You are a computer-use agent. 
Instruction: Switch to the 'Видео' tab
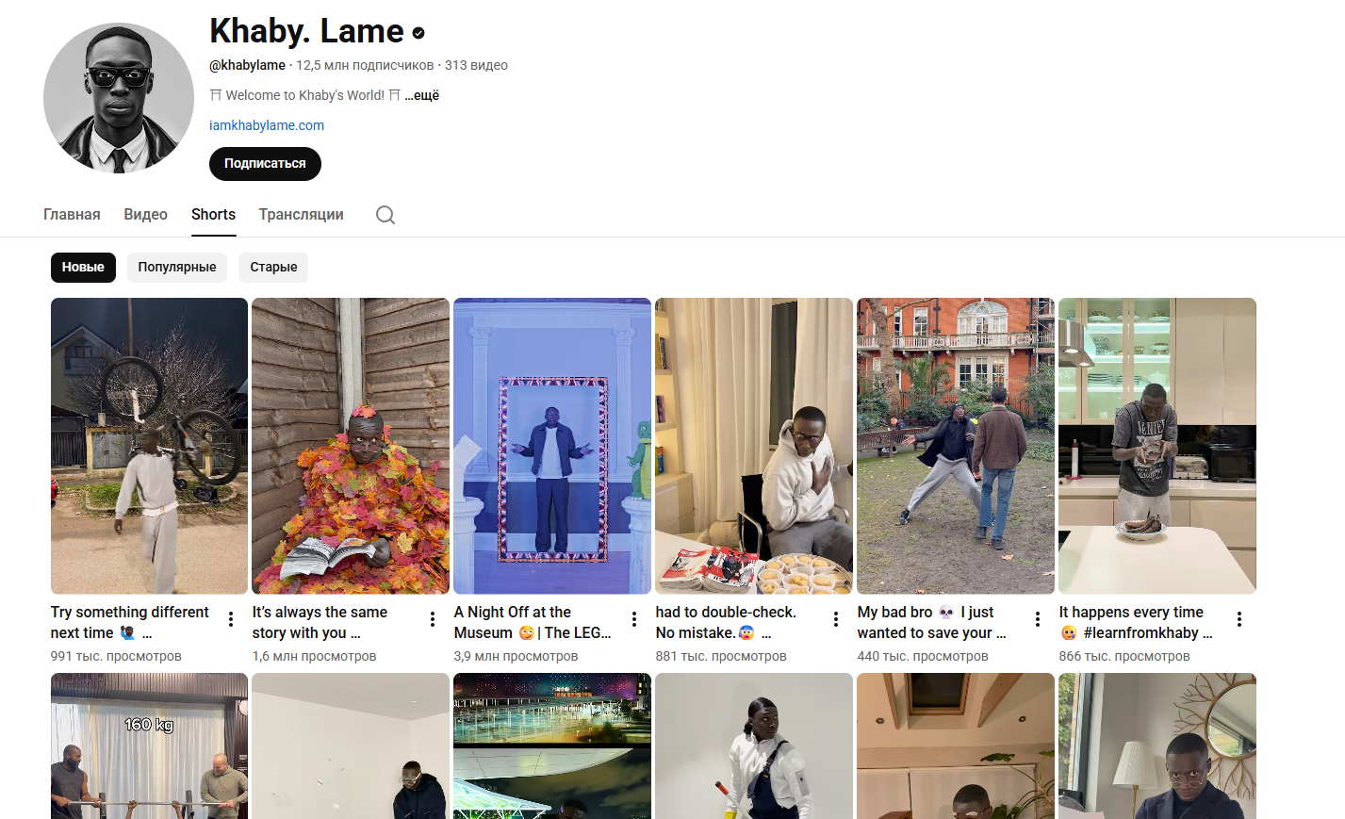pyautogui.click(x=146, y=215)
